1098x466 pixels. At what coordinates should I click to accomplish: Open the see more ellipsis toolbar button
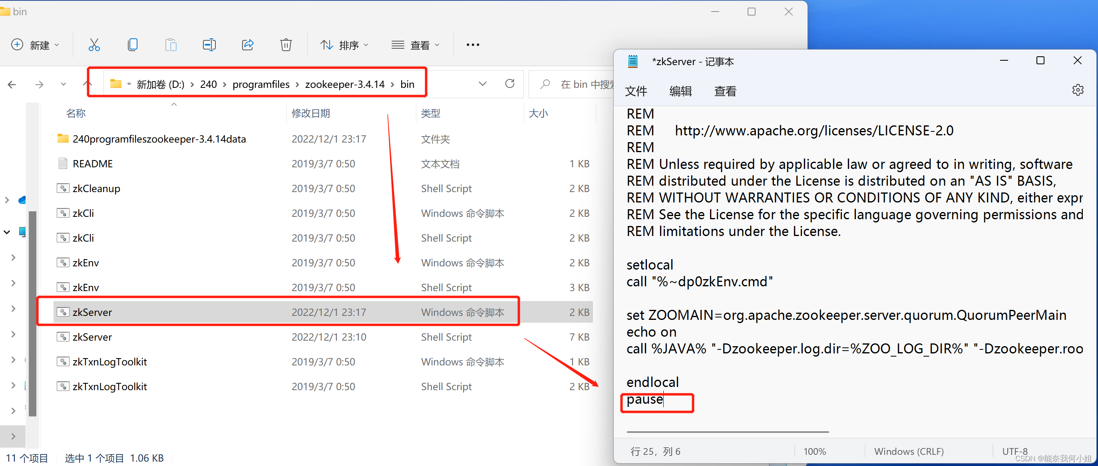pos(472,44)
